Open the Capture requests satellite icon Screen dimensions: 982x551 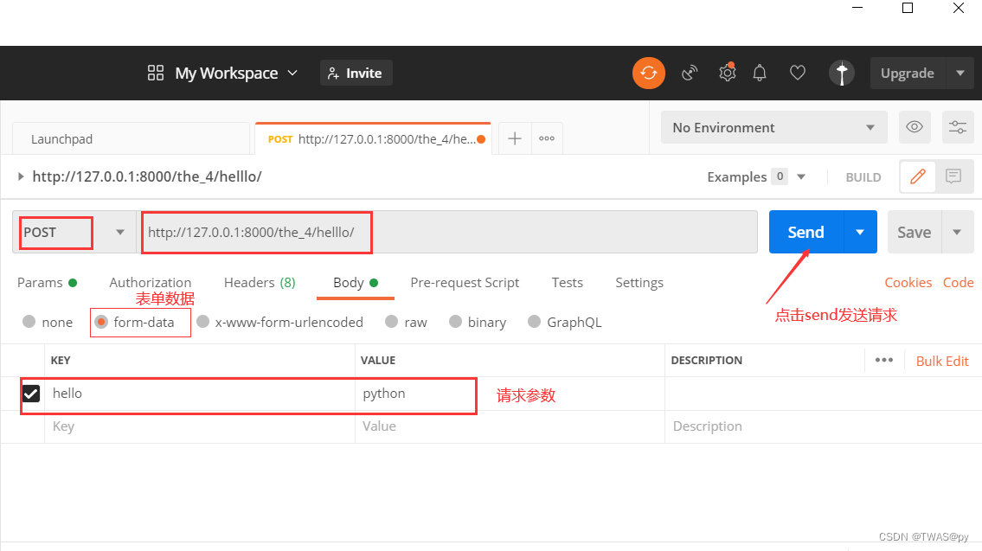(690, 73)
